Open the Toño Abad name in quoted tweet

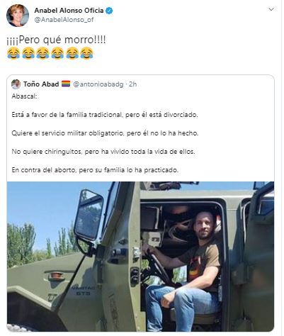41,84
